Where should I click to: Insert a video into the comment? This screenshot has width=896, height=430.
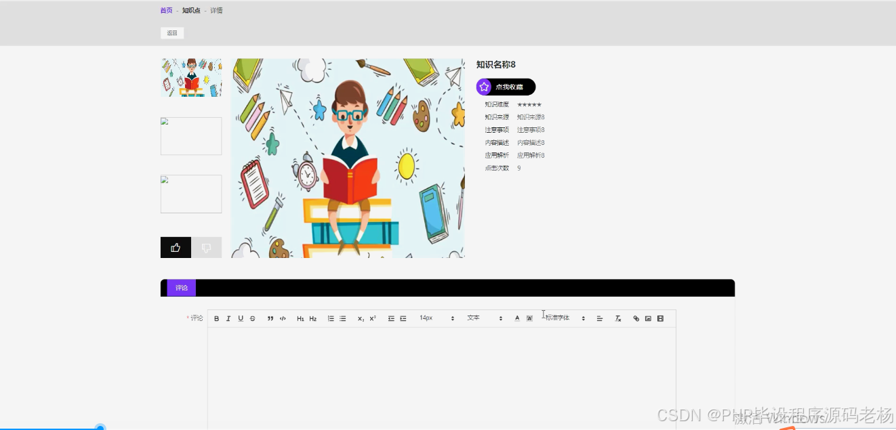(x=660, y=318)
